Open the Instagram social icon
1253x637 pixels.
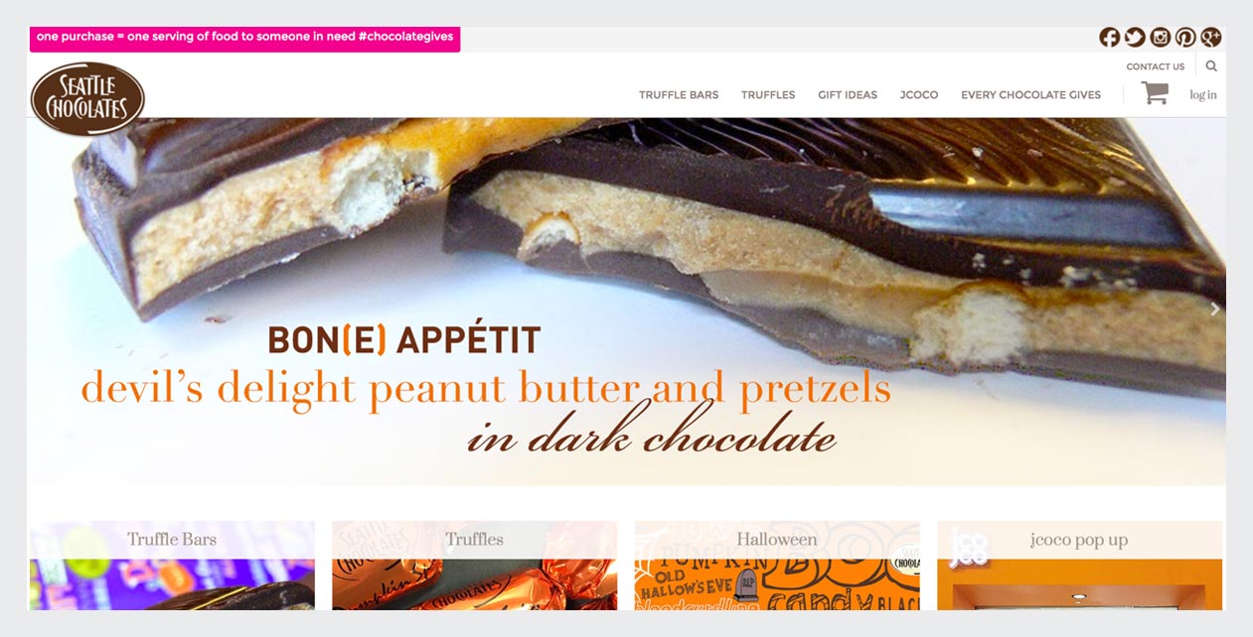click(x=1160, y=38)
